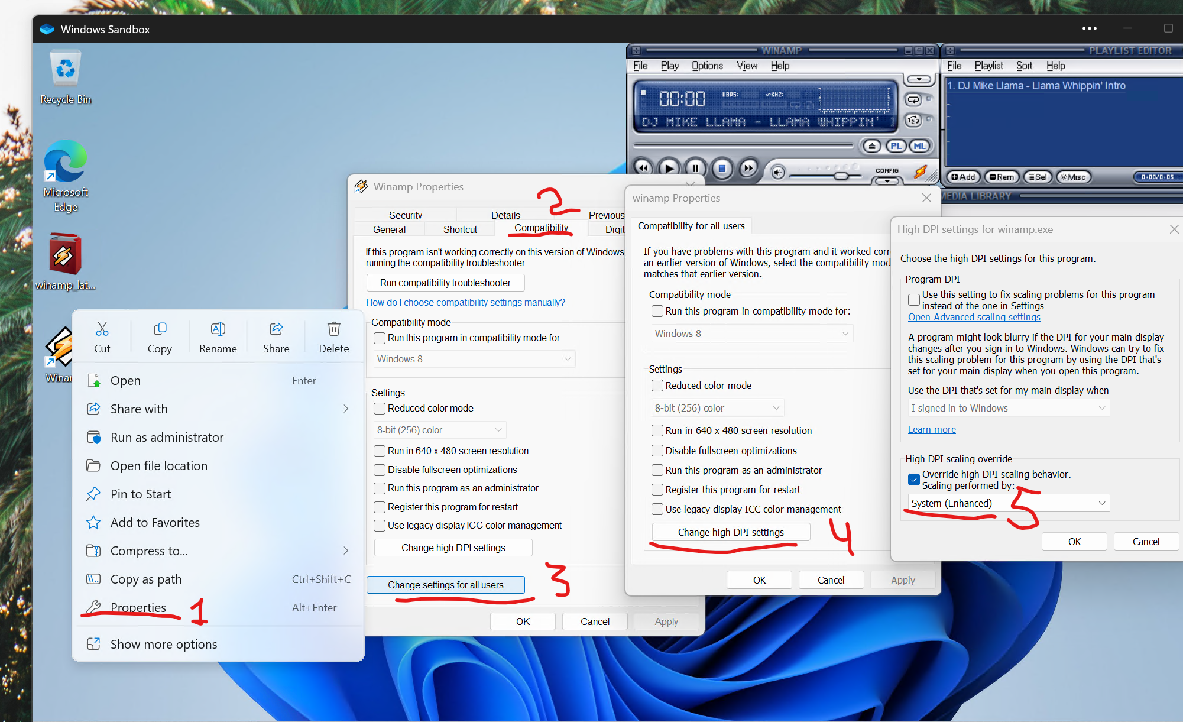This screenshot has height=722, width=1183.
Task: Click the Winamp lightning bolt icon
Action: pos(920,172)
